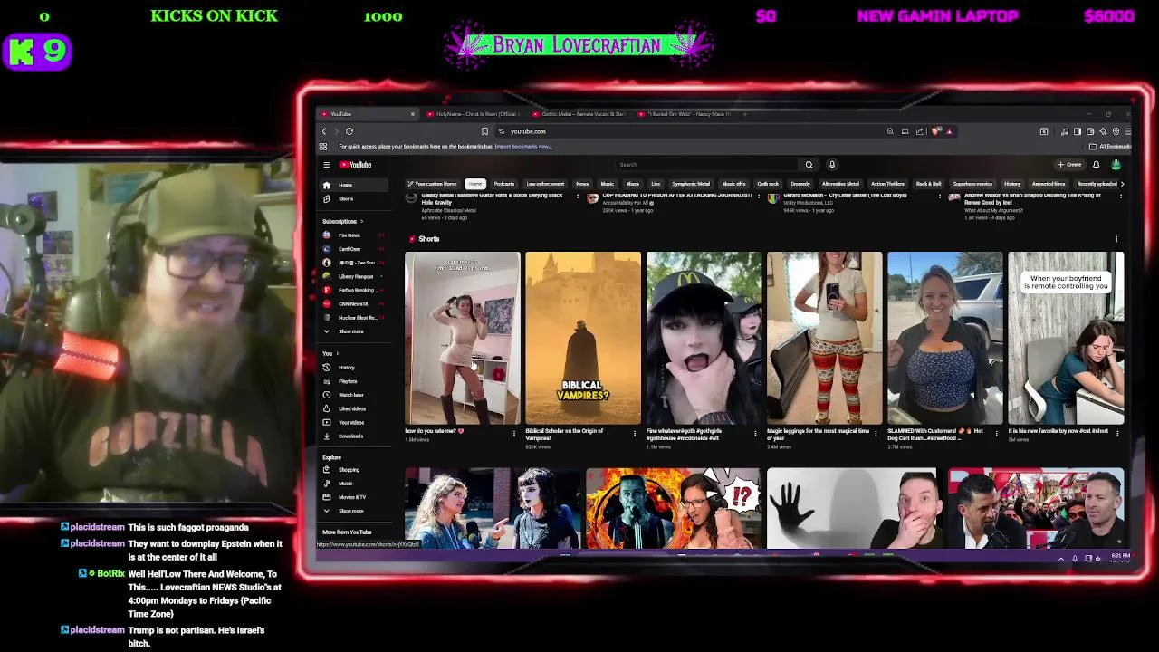Expand the You section chevron

338,353
